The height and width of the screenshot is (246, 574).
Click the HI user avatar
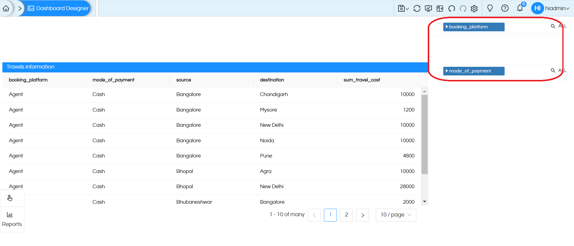(538, 8)
